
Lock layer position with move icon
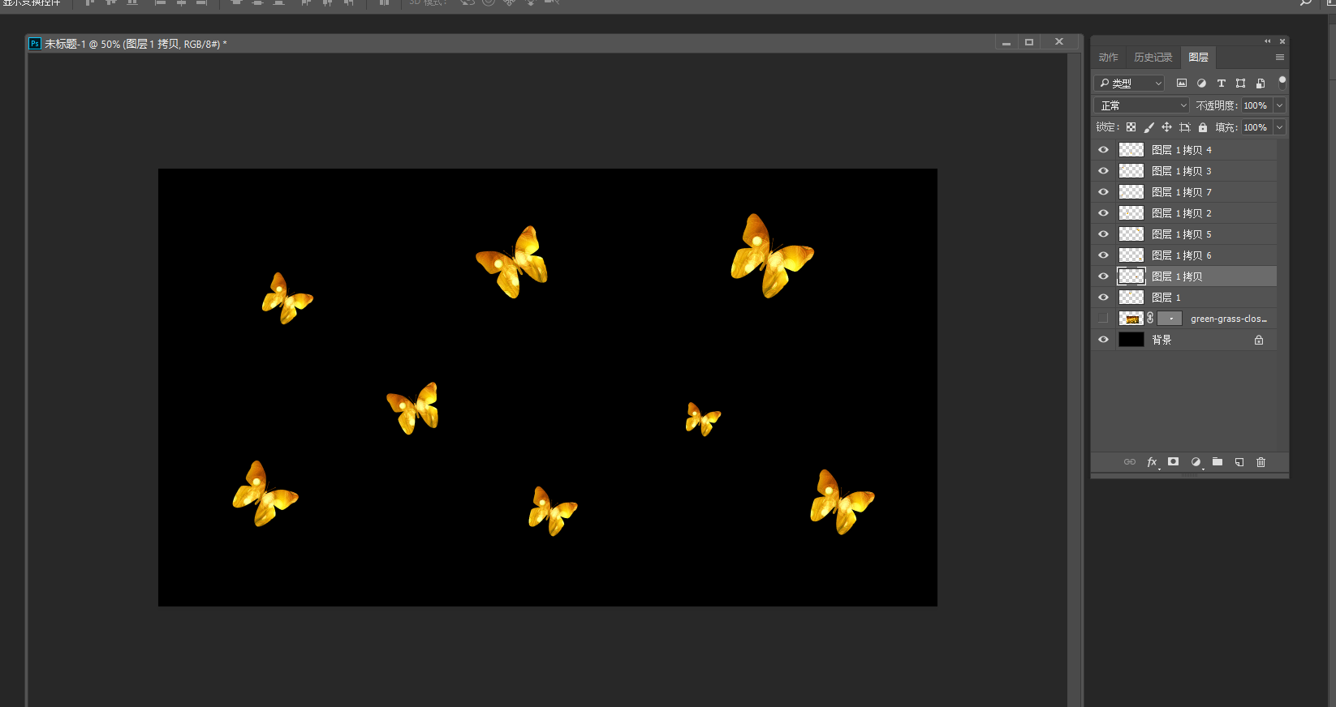1166,127
